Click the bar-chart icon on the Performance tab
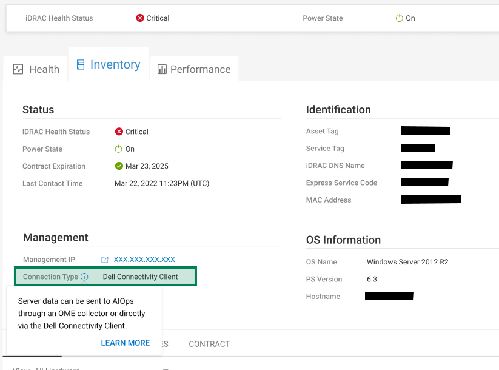Screen dimensions: 499x370 tap(162, 69)
